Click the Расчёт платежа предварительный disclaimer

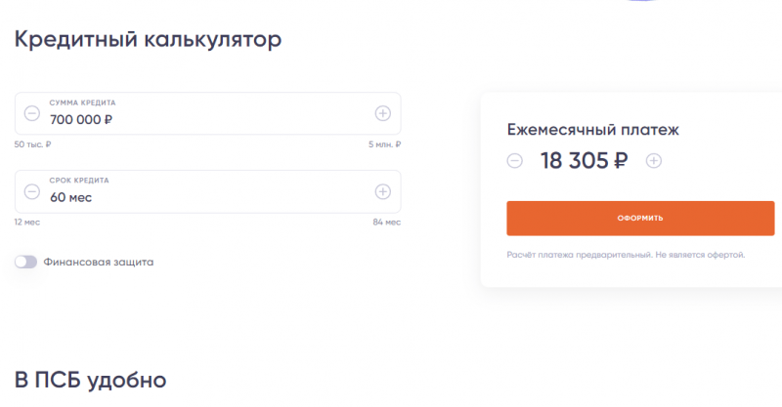tap(626, 255)
